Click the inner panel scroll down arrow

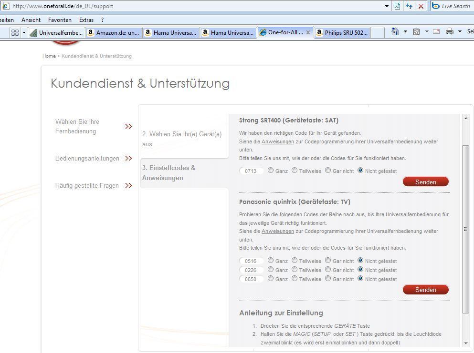[465, 343]
